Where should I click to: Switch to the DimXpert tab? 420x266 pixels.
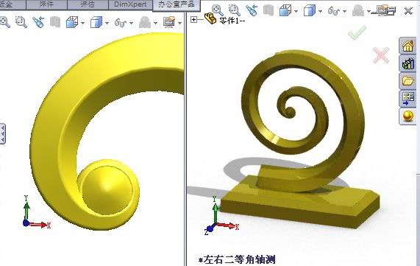click(x=130, y=4)
